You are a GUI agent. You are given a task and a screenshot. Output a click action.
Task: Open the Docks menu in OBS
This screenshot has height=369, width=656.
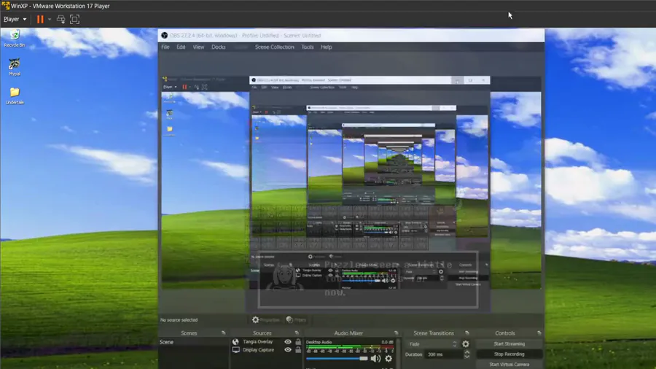pyautogui.click(x=219, y=47)
